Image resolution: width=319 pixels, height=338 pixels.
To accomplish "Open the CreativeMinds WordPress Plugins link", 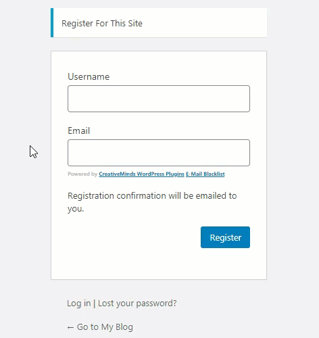I will [x=141, y=174].
